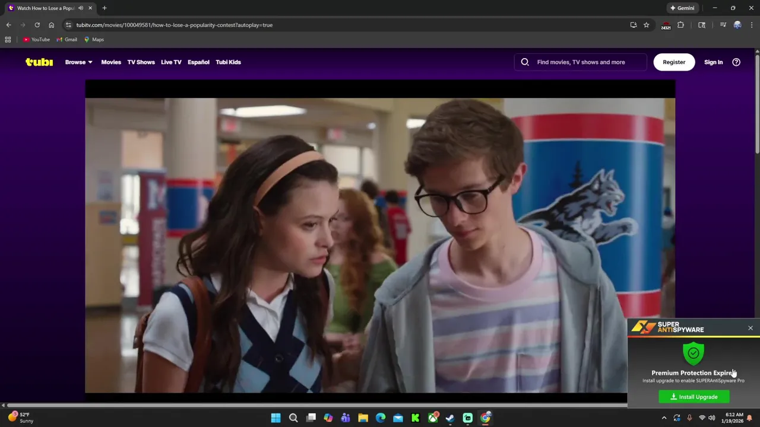Open the tab search icon in toolbar
The height and width of the screenshot is (427, 760).
click(x=702, y=25)
